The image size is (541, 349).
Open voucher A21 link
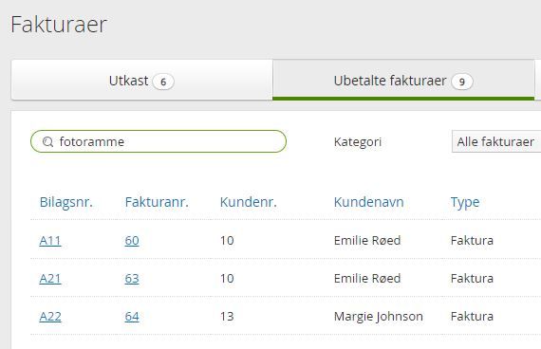point(50,278)
